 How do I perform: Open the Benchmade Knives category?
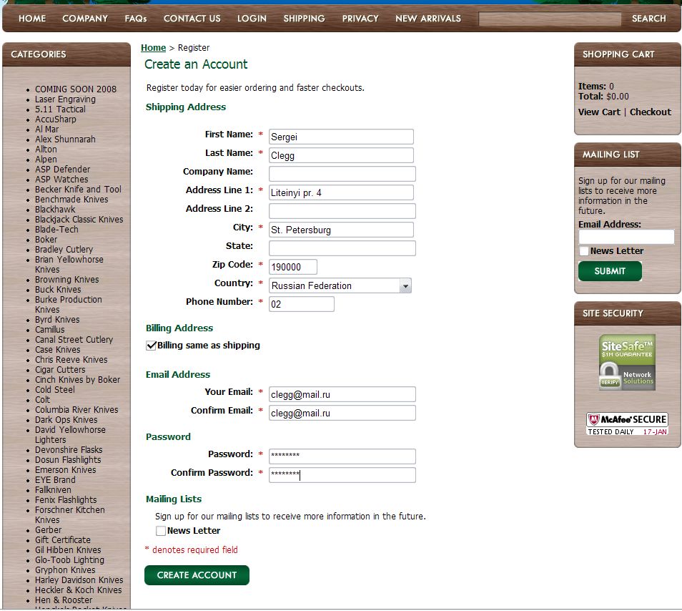[71, 200]
